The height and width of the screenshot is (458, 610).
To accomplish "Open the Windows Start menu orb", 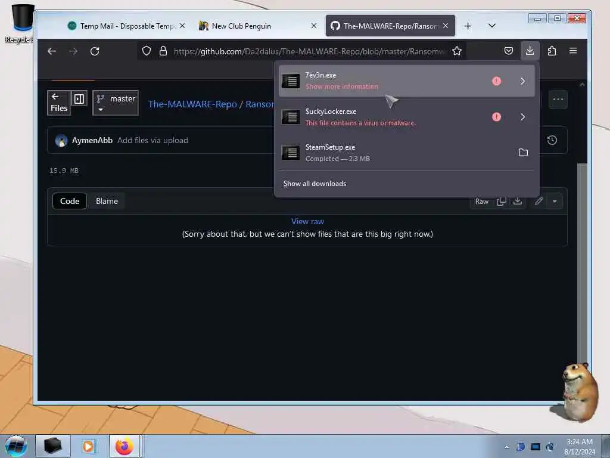I will [16, 446].
